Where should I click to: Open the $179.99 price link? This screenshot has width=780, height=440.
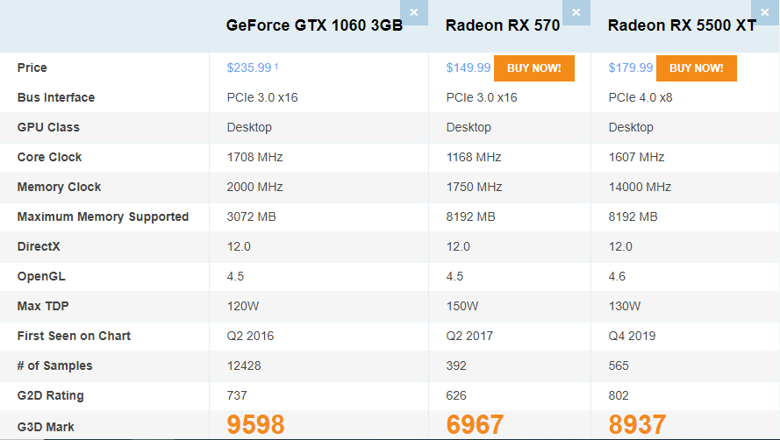pyautogui.click(x=630, y=67)
